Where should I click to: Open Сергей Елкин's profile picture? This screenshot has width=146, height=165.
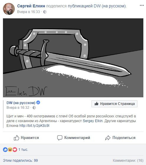point(9,9)
